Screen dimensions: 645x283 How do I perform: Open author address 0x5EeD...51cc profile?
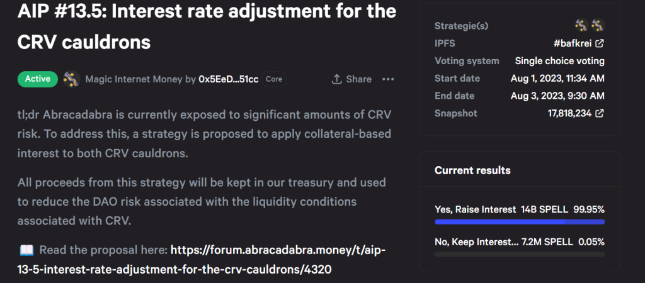(x=228, y=79)
